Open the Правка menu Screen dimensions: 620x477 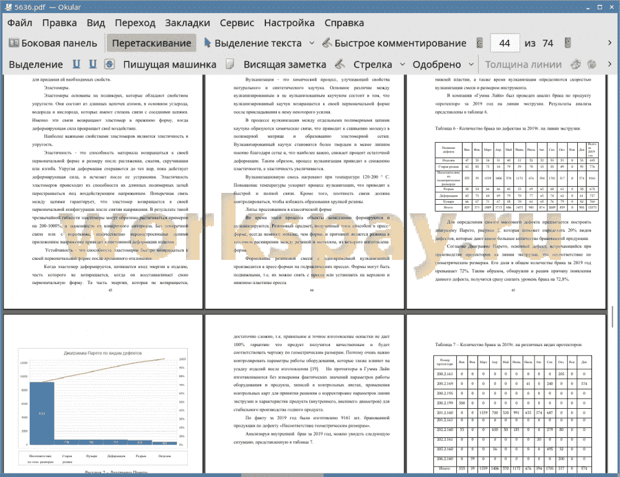point(60,23)
